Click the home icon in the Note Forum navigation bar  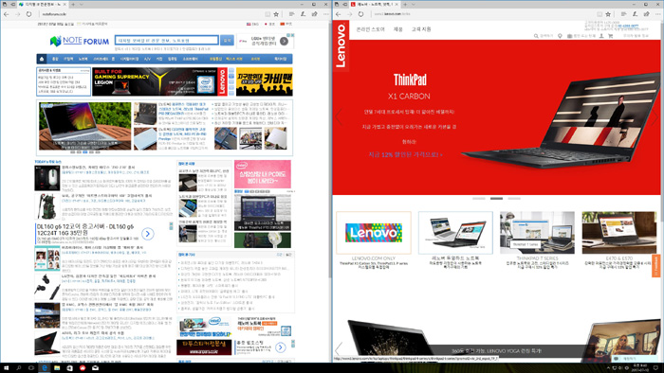pyautogui.click(x=42, y=59)
